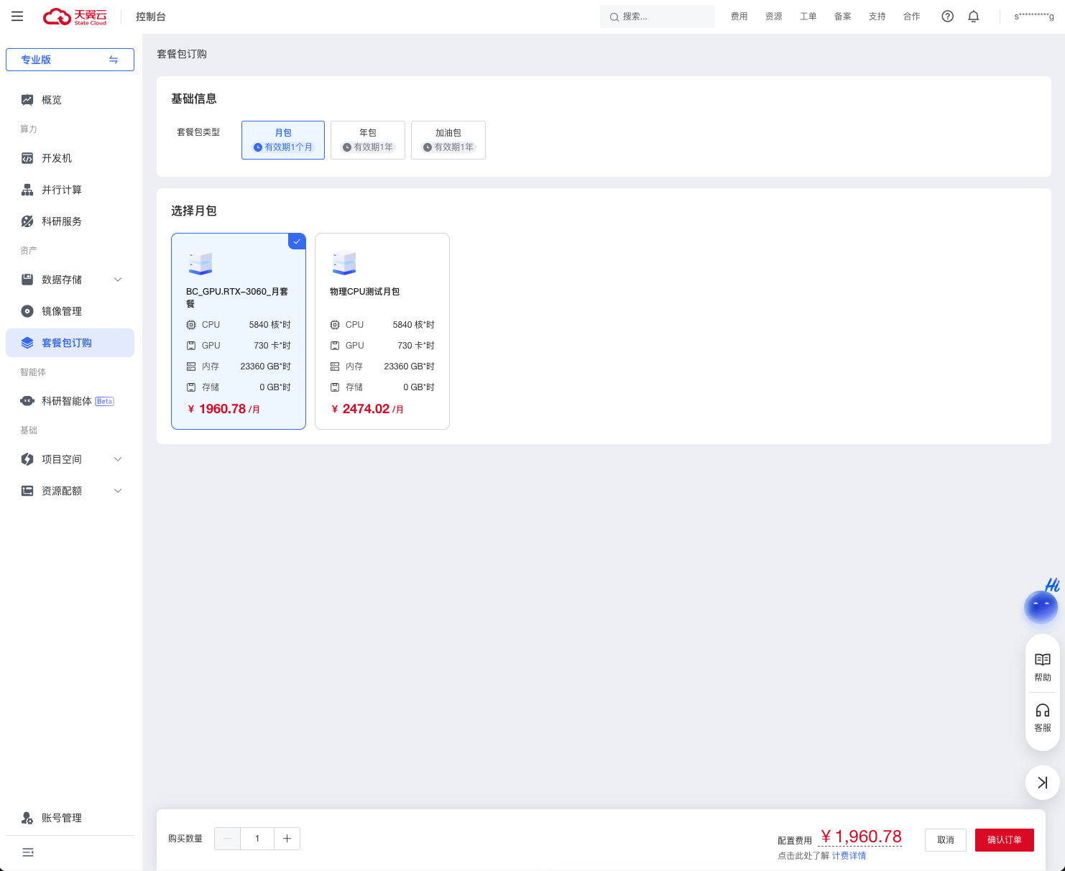Click the swap icon in 专业版 selector
Viewport: 1065px width, 871px height.
point(114,60)
